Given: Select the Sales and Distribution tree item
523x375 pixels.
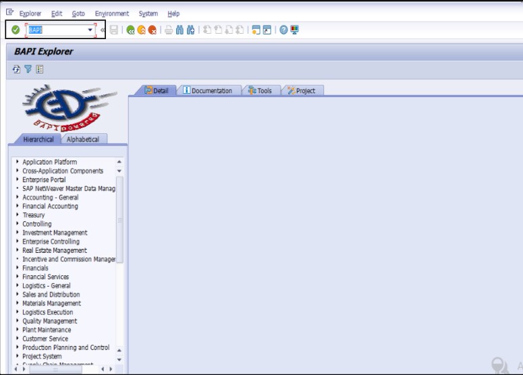Looking at the screenshot, I should 51,294.
